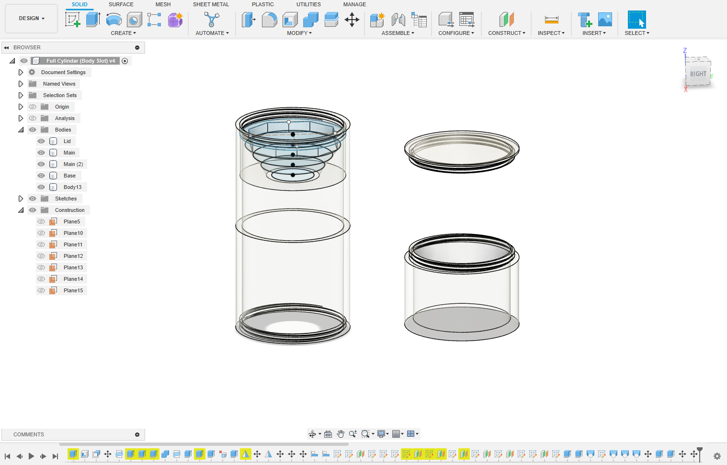This screenshot has width=727, height=465.
Task: Jump to timeline end
Action: coord(55,456)
